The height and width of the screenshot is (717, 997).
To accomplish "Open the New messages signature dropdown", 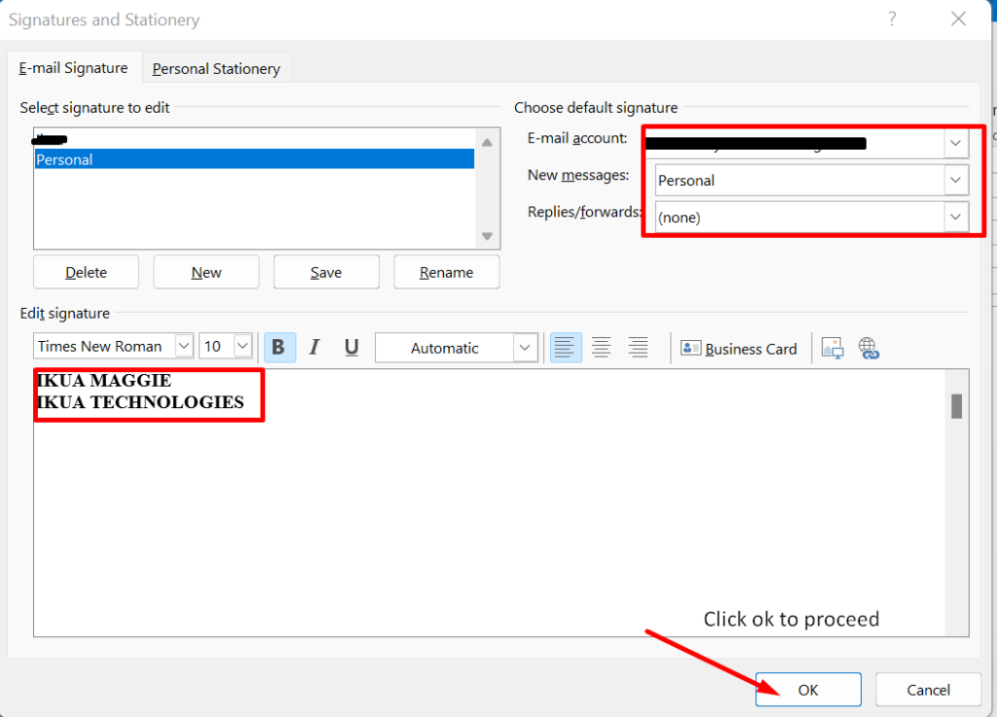I will click(x=956, y=180).
